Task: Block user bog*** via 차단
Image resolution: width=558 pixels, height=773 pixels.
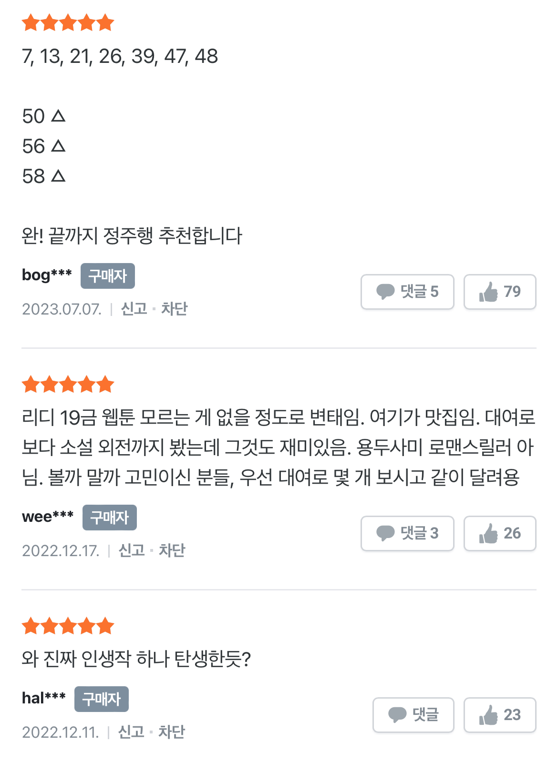Action: [x=174, y=309]
